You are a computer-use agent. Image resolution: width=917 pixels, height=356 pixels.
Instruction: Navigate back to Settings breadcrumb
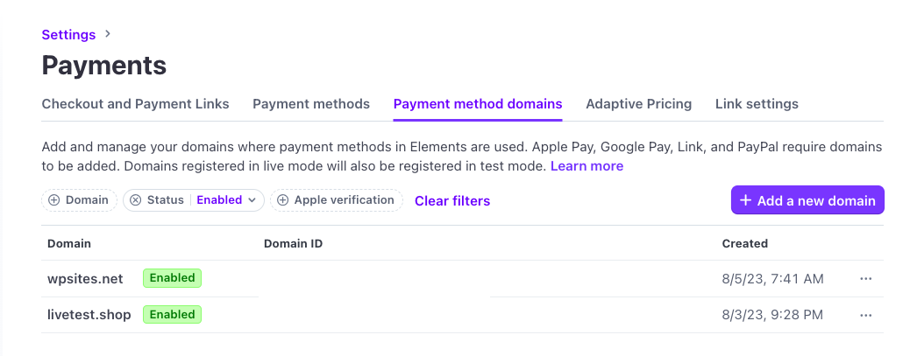tap(68, 35)
